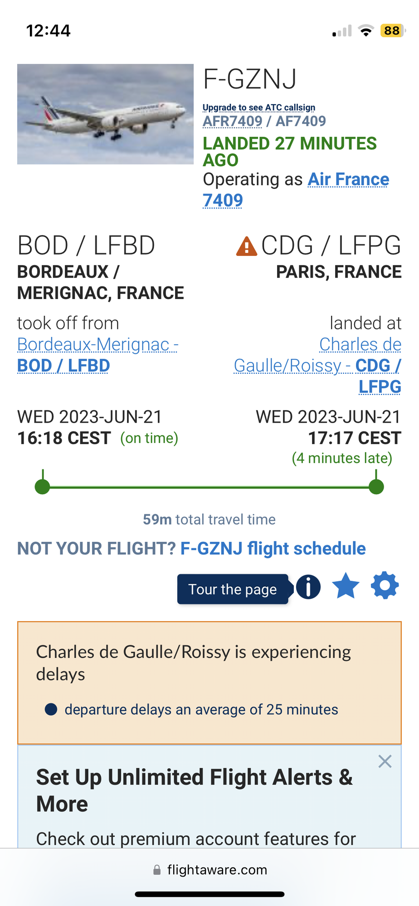Screen dimensions: 419x906
Task: Click the orange warning triangle near CDG
Action: pos(247,246)
